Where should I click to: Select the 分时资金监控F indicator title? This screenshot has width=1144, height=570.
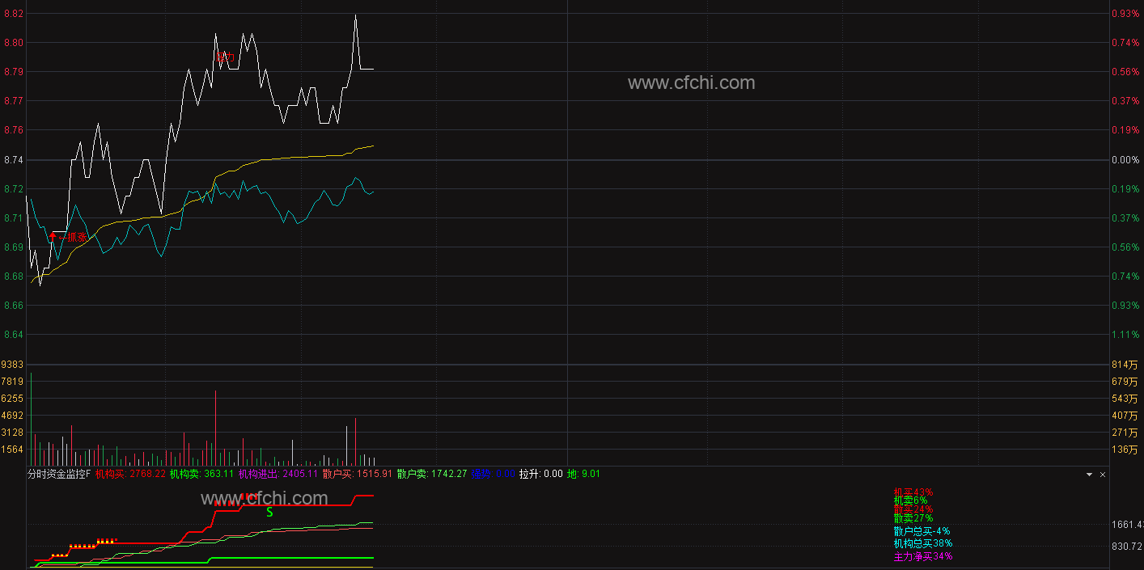59,474
